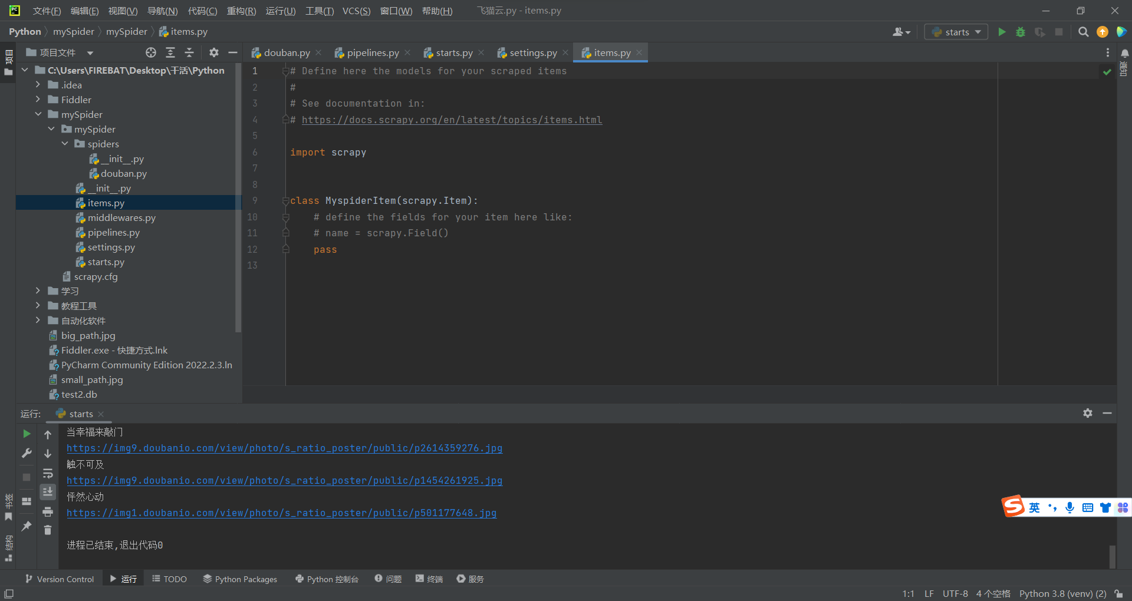Expand the Fiddler folder
1132x601 pixels.
click(x=38, y=100)
